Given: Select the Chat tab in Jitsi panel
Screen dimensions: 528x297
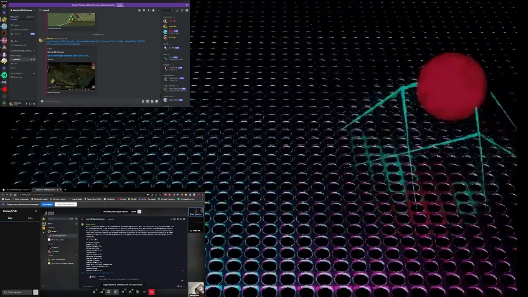Looking at the screenshot, I should [10, 218].
